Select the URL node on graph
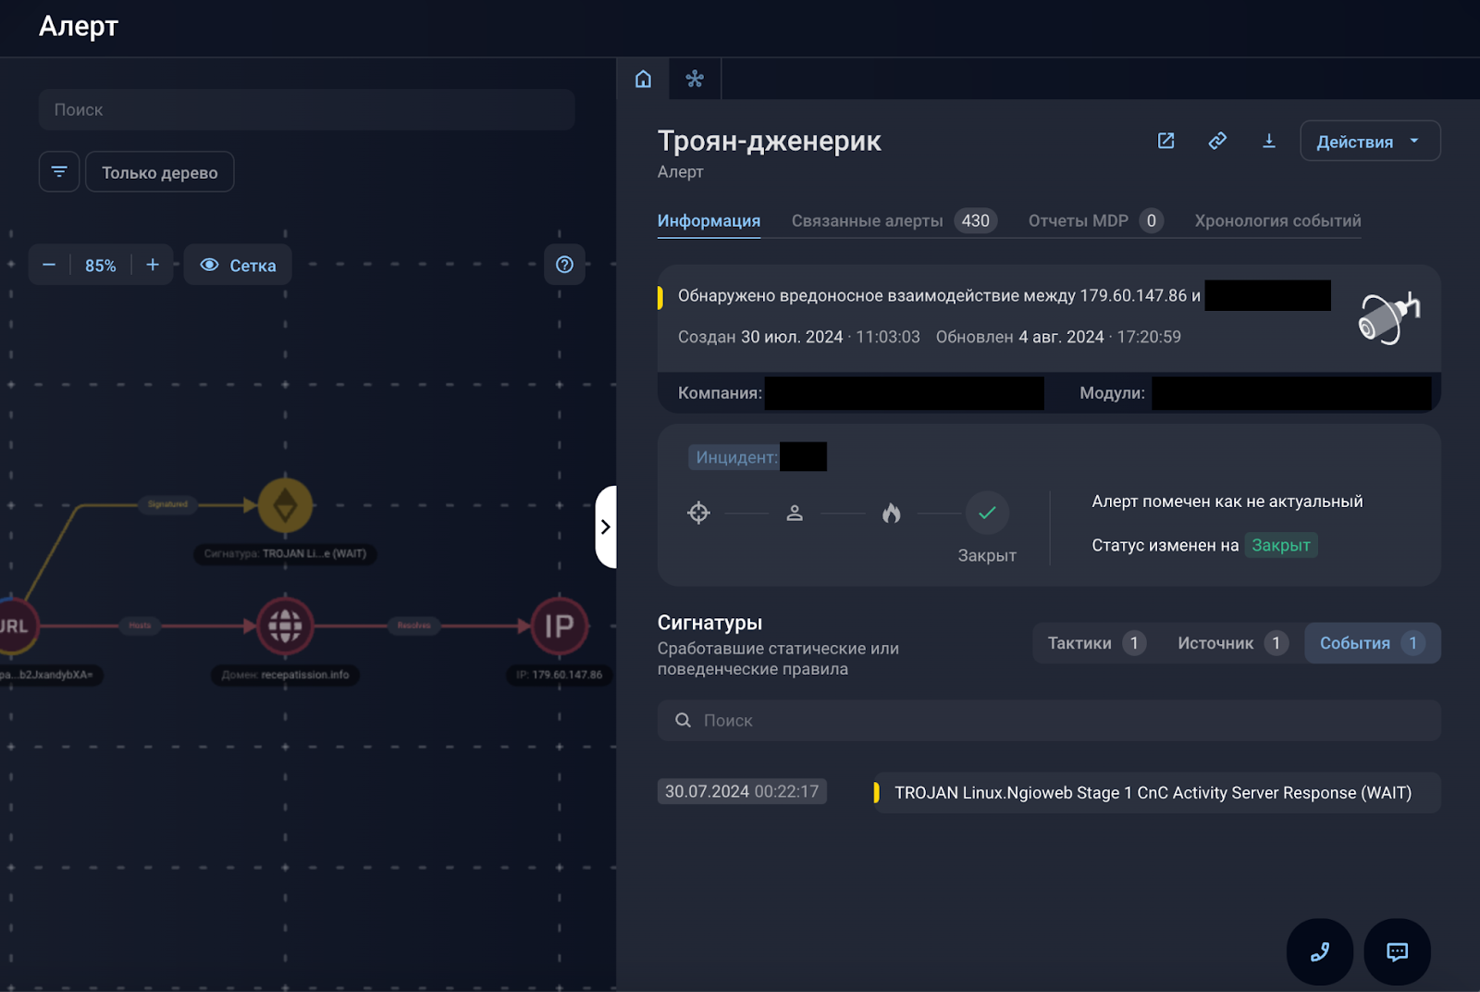The image size is (1480, 992). [14, 626]
